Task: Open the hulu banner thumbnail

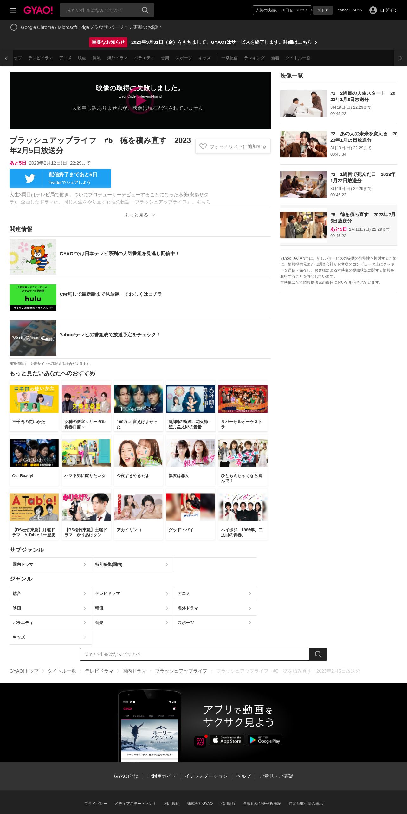Action: click(33, 297)
